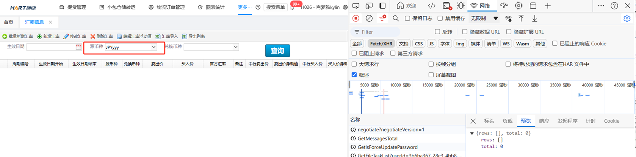Click the 删除汇率 delete icon
Screen dimensions: 636x157
(92, 37)
